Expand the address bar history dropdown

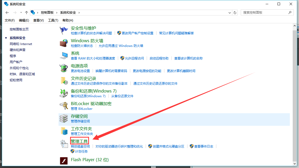(230, 13)
